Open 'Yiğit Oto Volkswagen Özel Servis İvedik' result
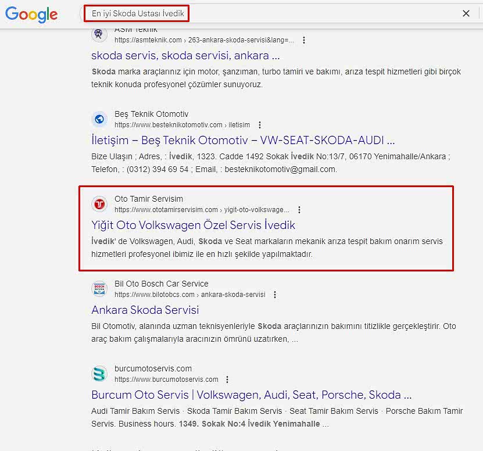This screenshot has height=451, width=483. (x=193, y=225)
